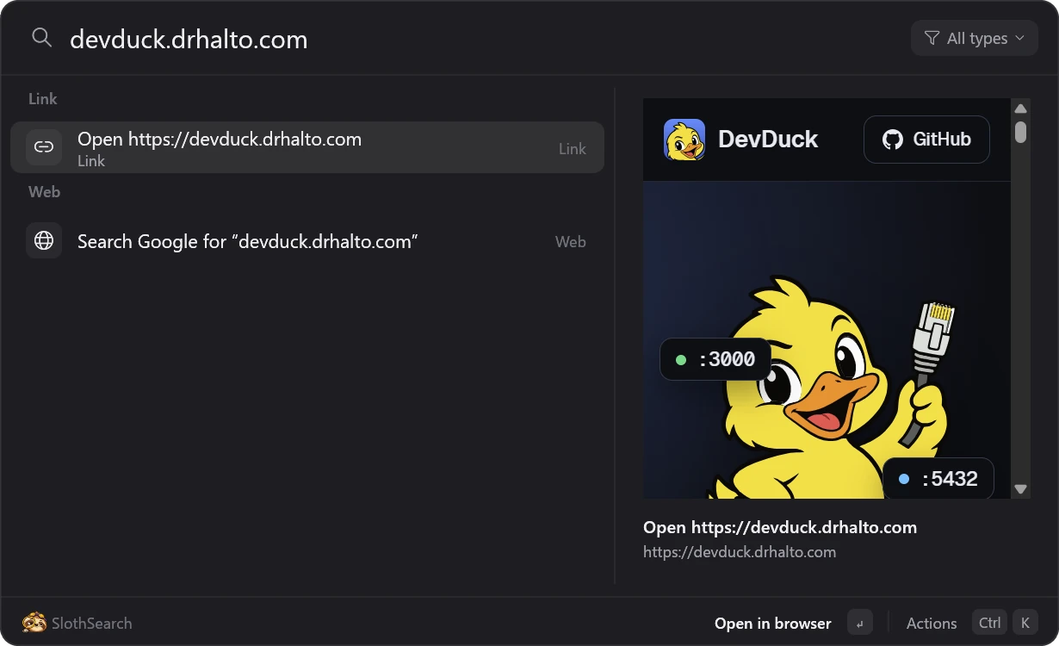Click the preview scrollbar up arrow

click(x=1021, y=109)
